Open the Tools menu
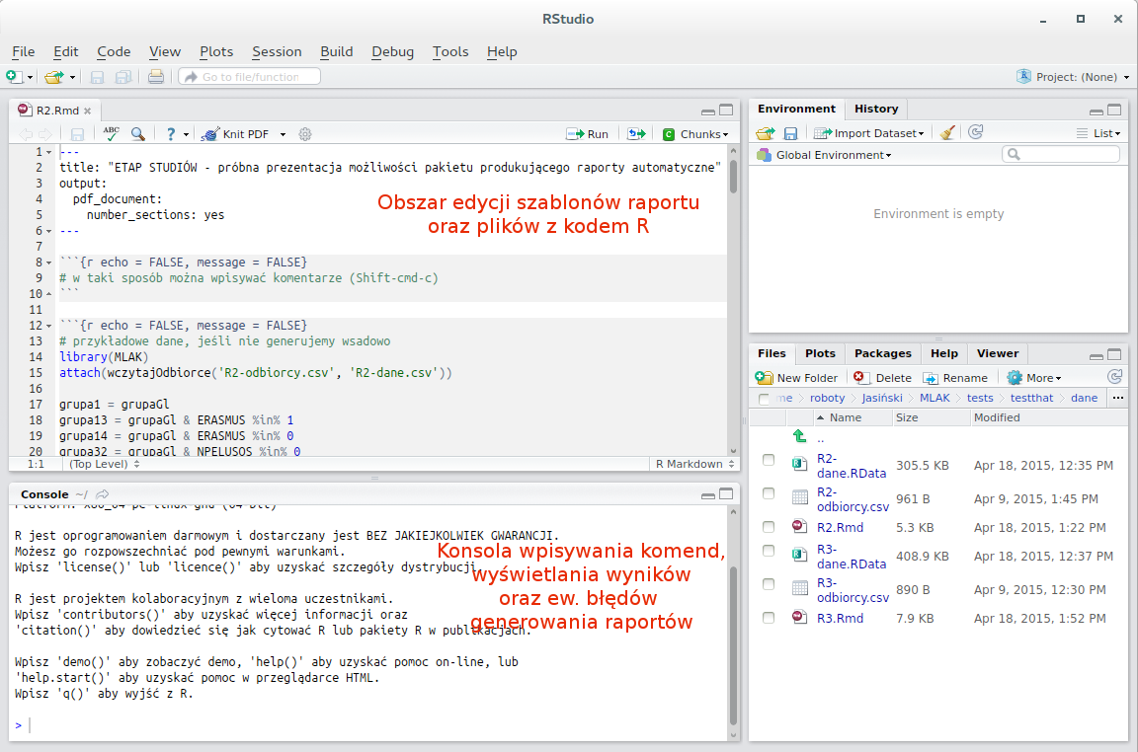 (450, 51)
